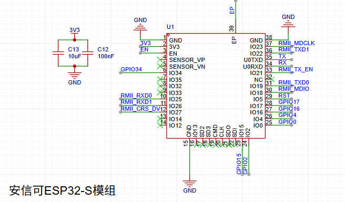Image resolution: width=345 pixels, height=202 pixels.
Task: Select the RMII_MDCLK net label
Action: (x=297, y=43)
